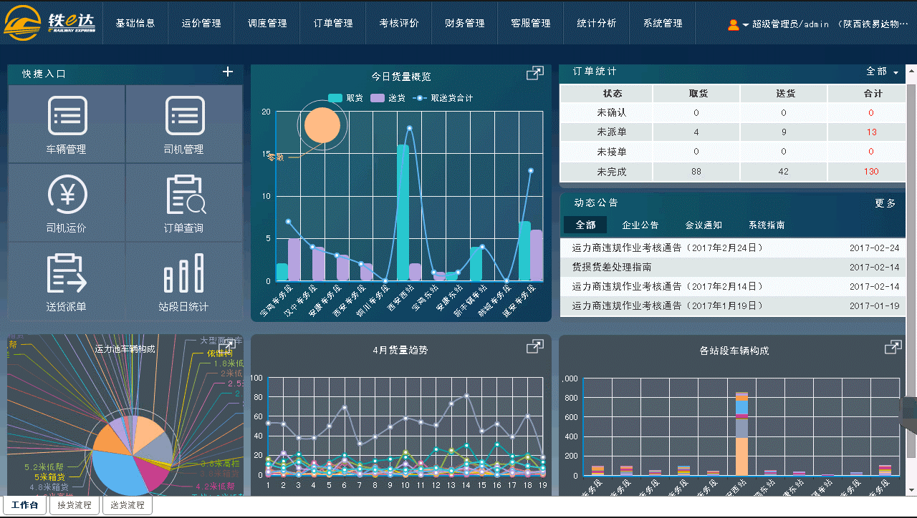Open the 订单管理 top menu
The width and height of the screenshot is (917, 518).
[x=333, y=23]
